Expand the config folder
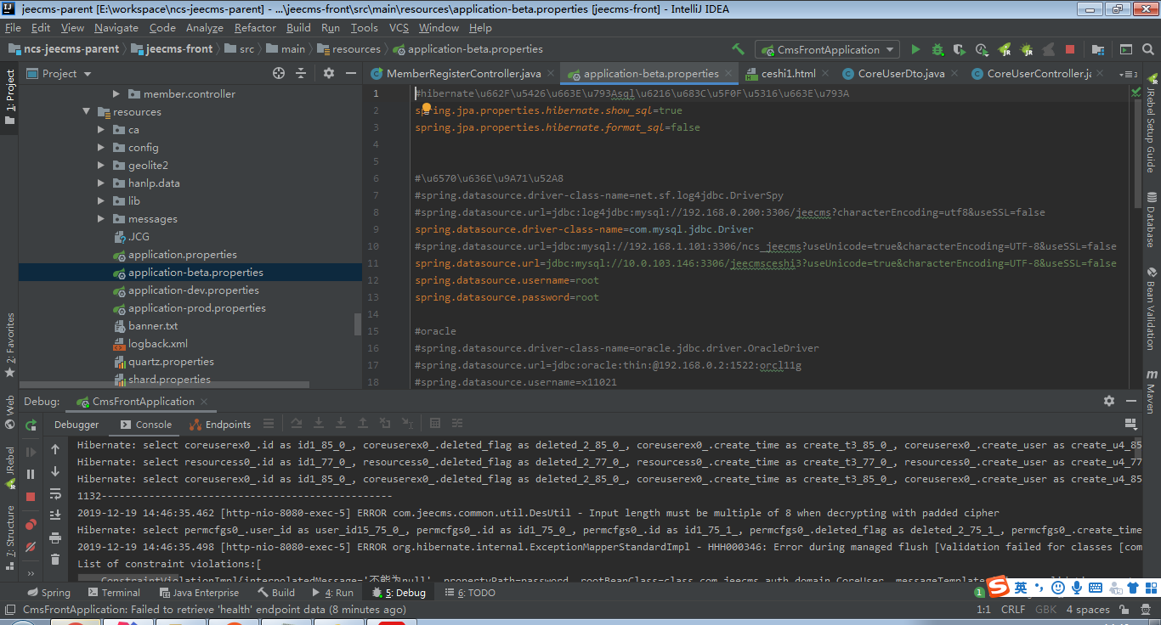Screen dimensions: 1161x625 102,148
